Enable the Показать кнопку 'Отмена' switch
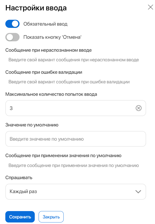This screenshot has width=155, height=224. click(x=12, y=37)
